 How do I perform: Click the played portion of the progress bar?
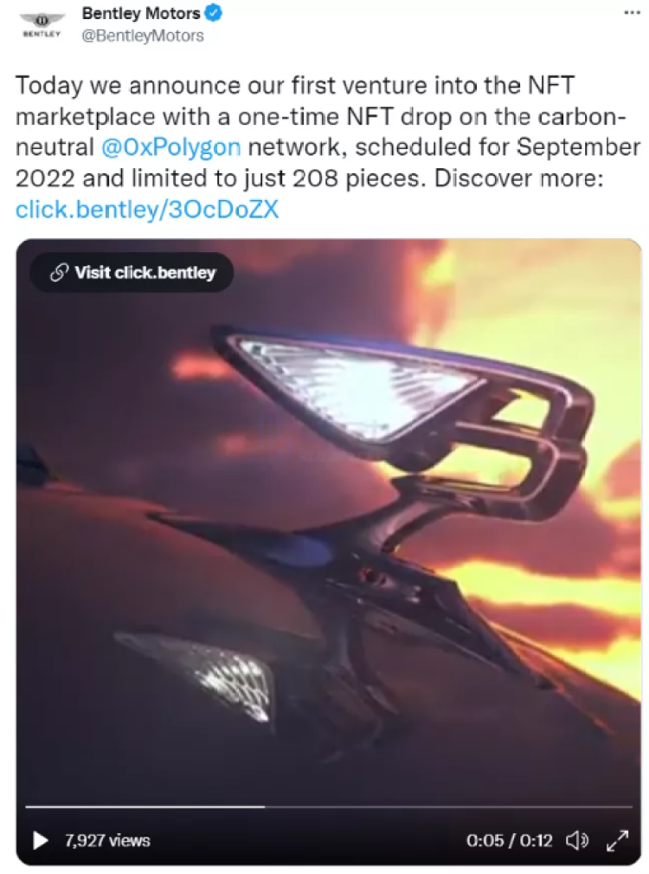pos(145,806)
